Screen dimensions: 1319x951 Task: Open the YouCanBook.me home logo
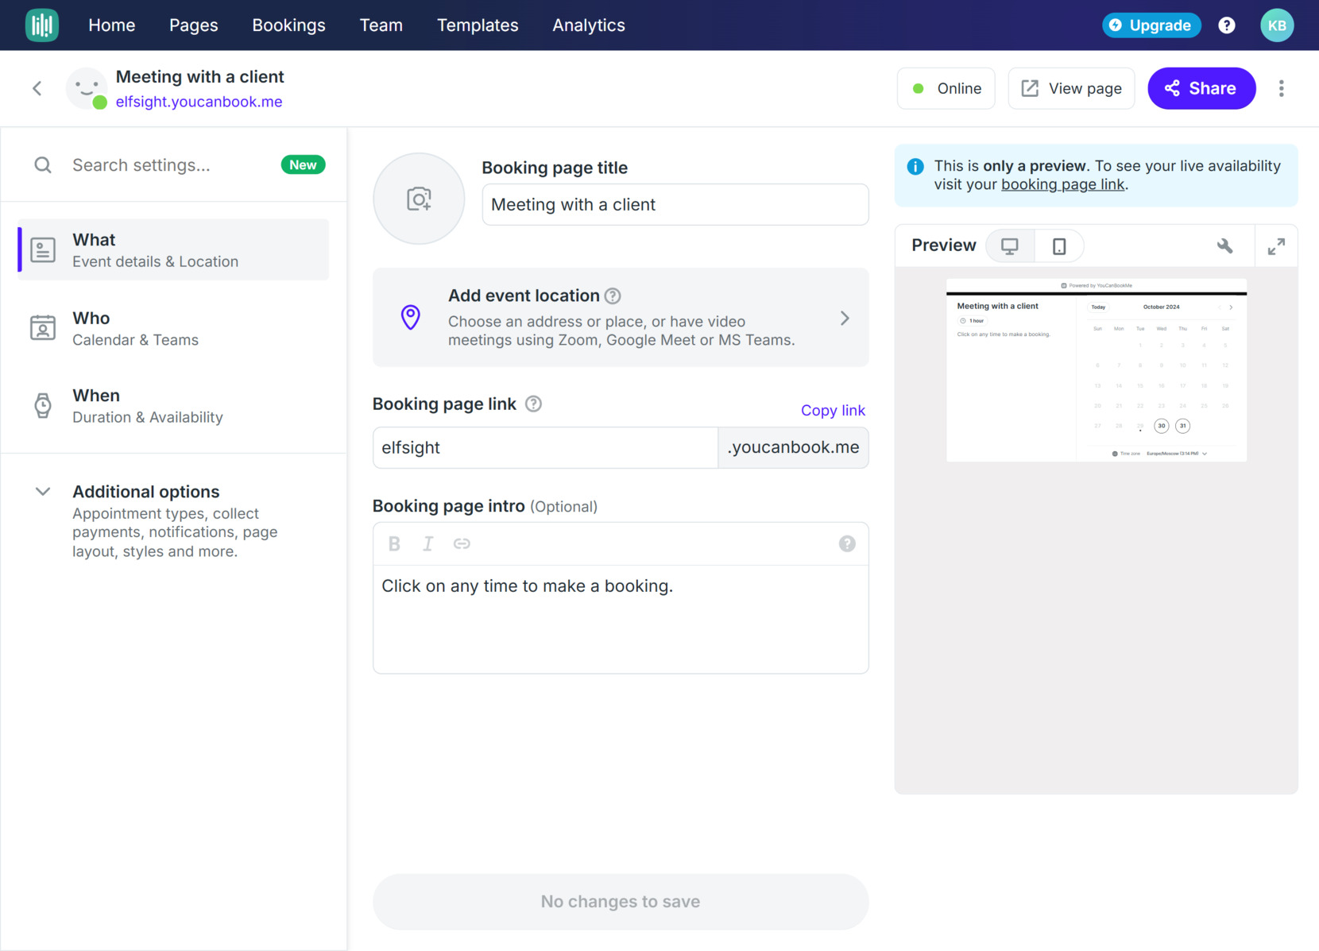tap(41, 25)
